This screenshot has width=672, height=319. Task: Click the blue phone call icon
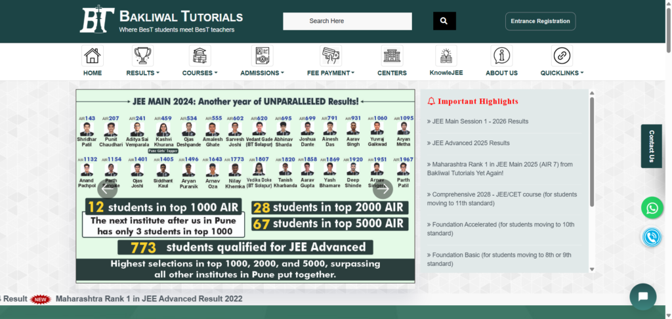pos(652,237)
